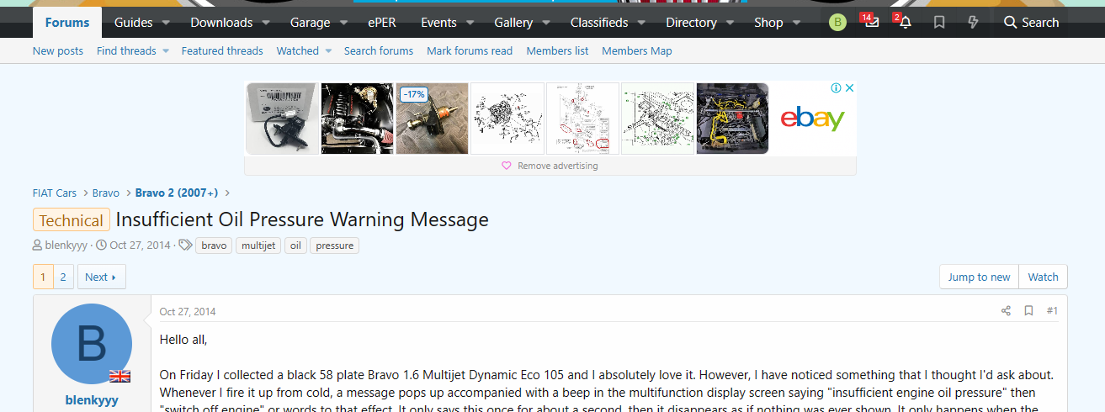Open the #1 post permalink
This screenshot has width=1105, height=412.
pyautogui.click(x=1052, y=311)
